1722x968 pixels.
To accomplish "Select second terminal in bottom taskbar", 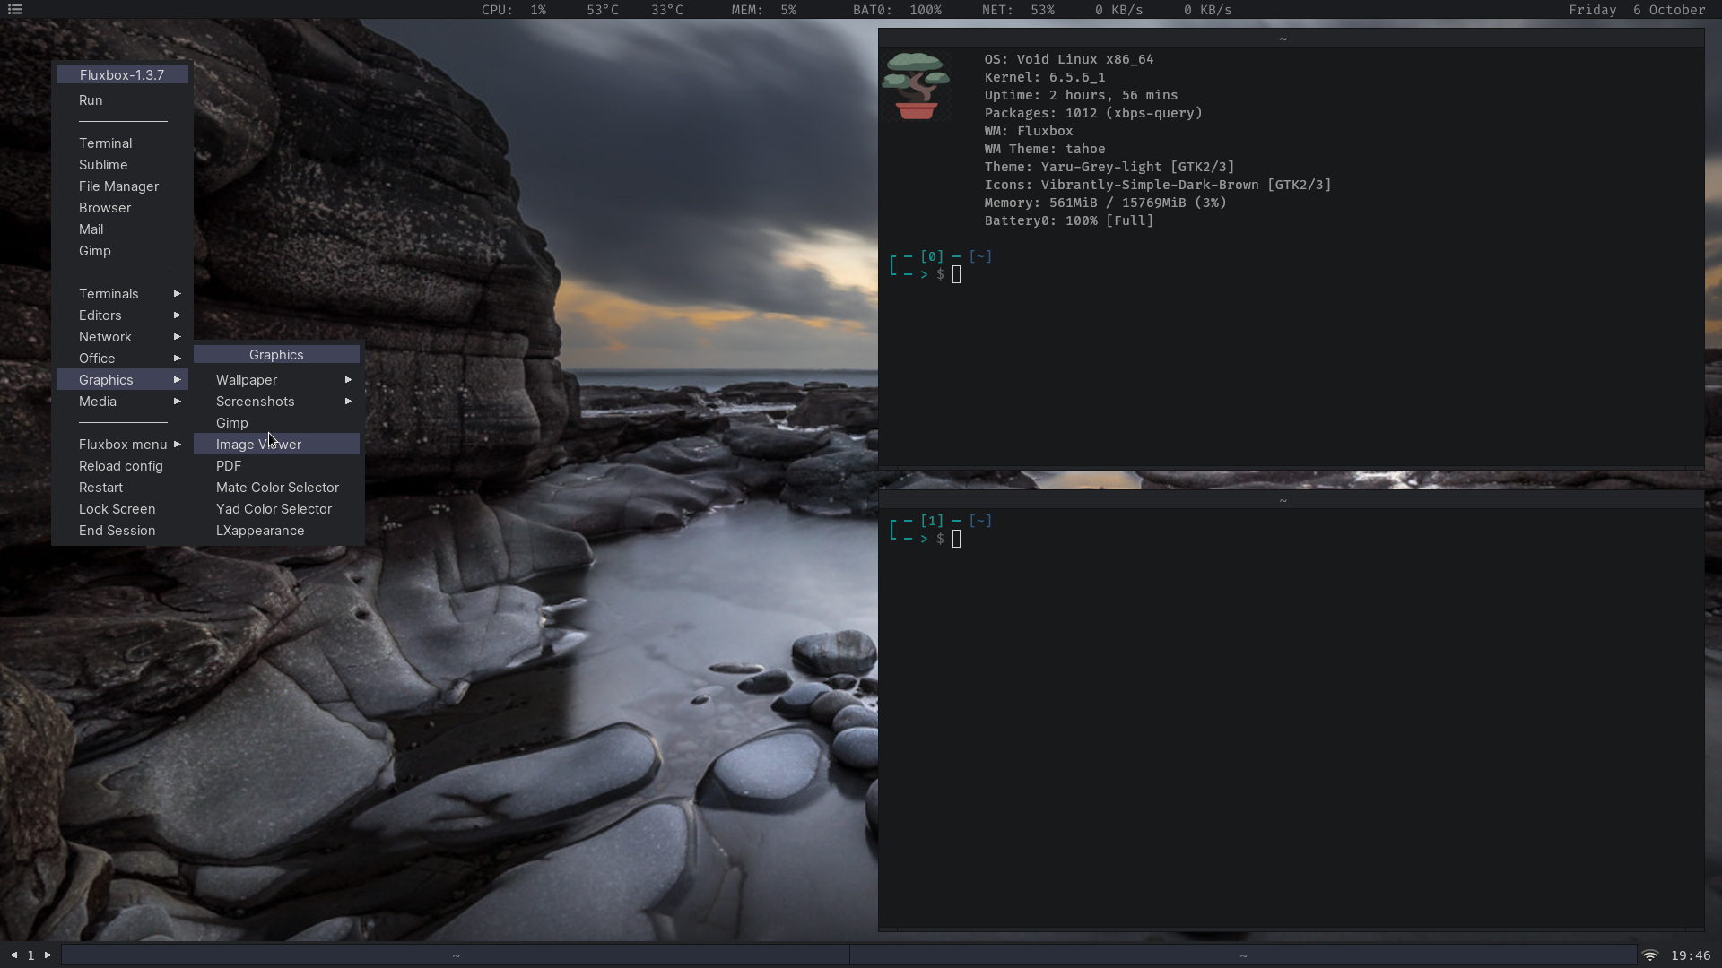I will point(1243,955).
